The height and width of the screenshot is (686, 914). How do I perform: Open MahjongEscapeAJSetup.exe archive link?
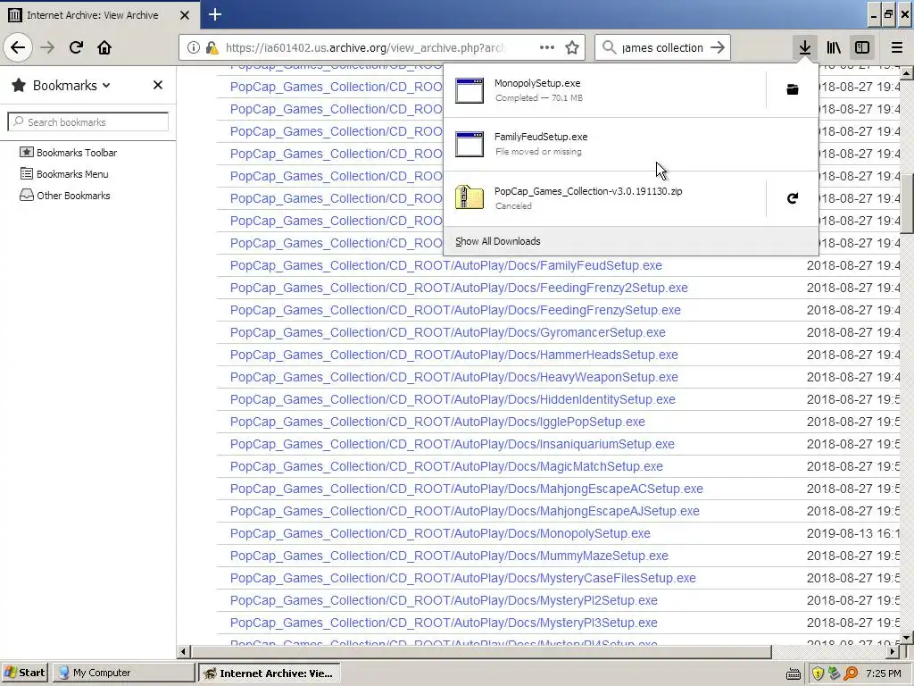click(x=464, y=511)
